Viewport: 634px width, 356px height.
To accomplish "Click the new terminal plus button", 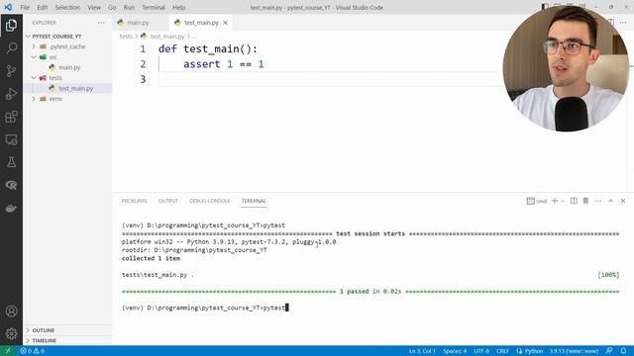I will click(555, 201).
